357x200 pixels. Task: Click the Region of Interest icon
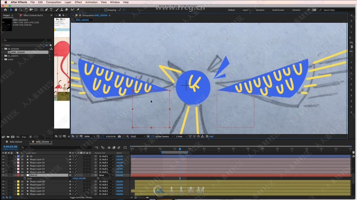point(148,136)
